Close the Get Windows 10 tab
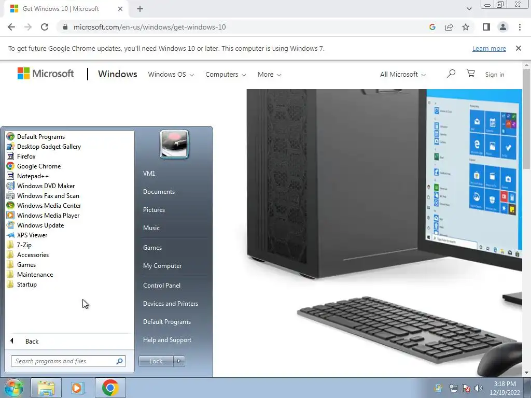This screenshot has height=398, width=531. [x=120, y=9]
